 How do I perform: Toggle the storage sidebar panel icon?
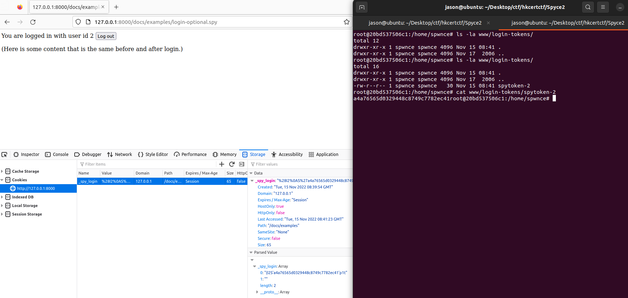pyautogui.click(x=242, y=164)
